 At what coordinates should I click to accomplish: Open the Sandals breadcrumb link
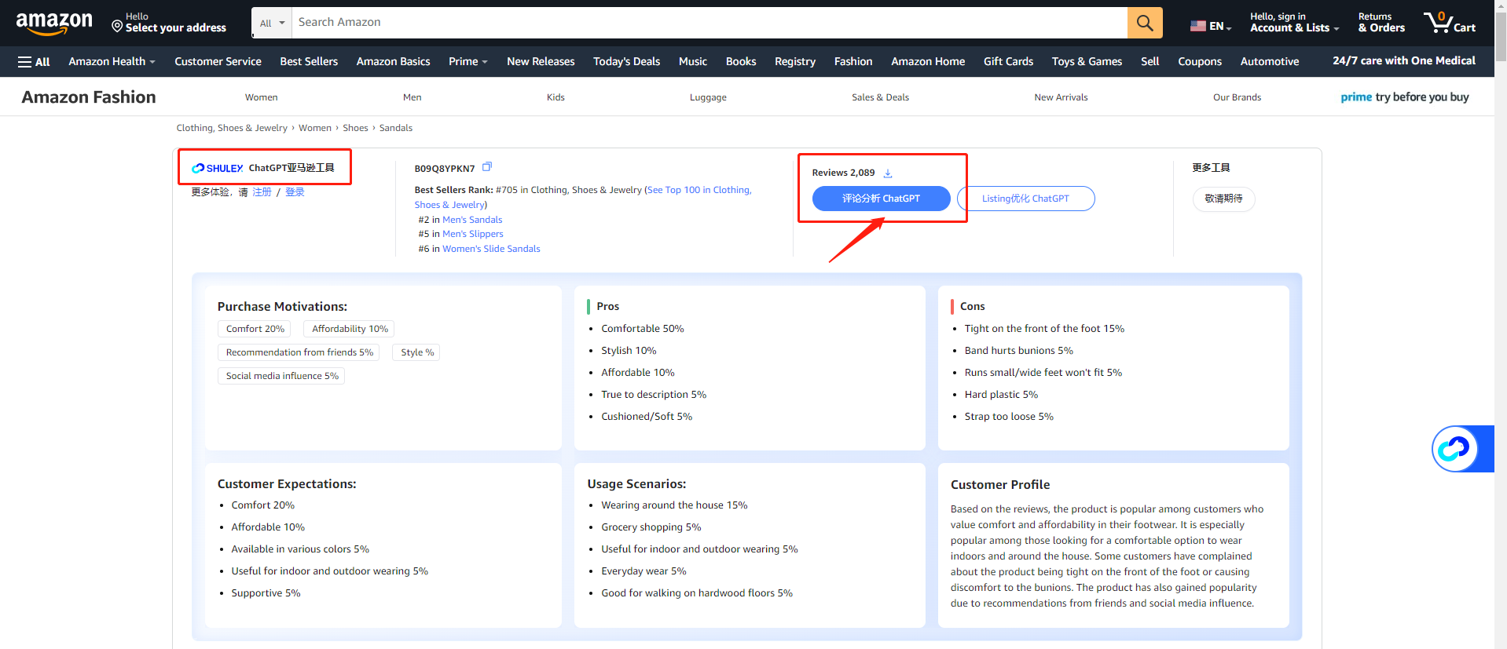click(395, 128)
